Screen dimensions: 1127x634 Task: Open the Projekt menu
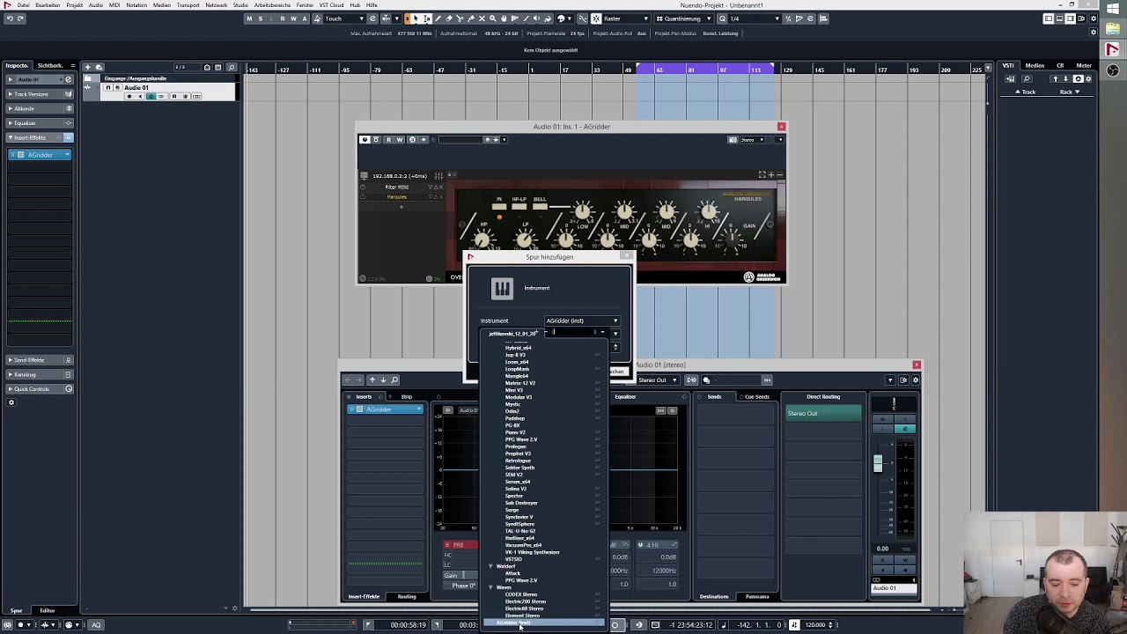tap(75, 5)
